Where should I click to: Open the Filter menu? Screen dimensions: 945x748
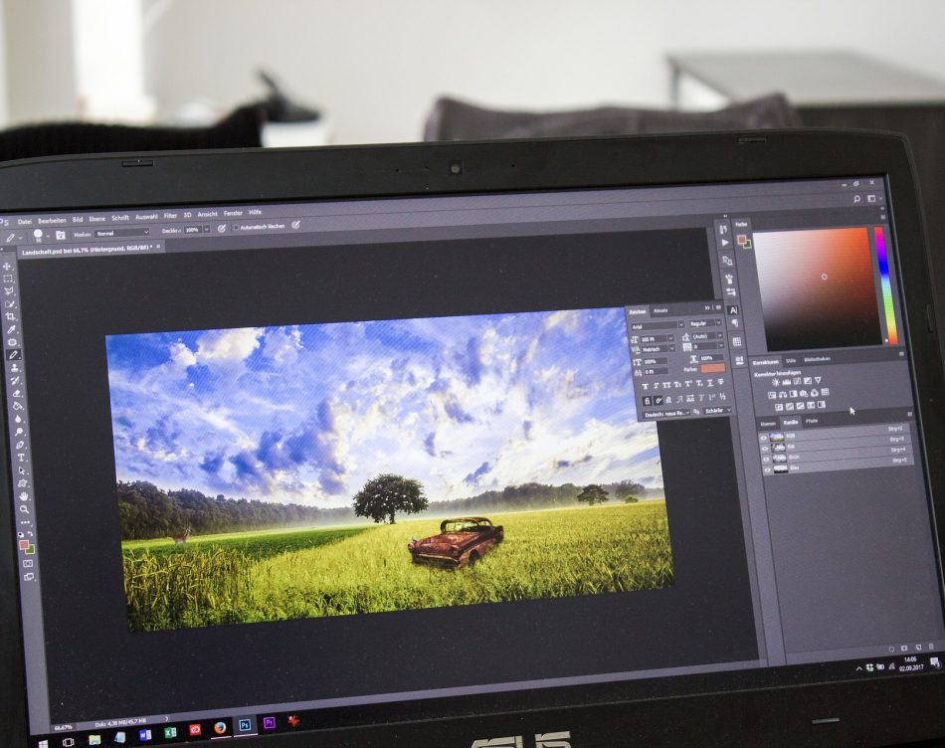(x=170, y=216)
